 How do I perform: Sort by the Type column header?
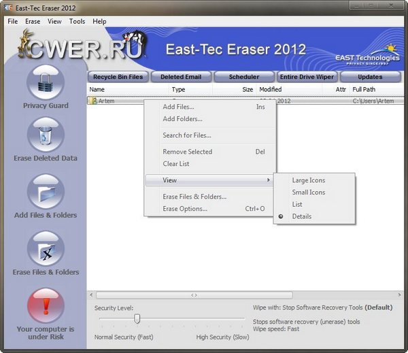pos(191,89)
